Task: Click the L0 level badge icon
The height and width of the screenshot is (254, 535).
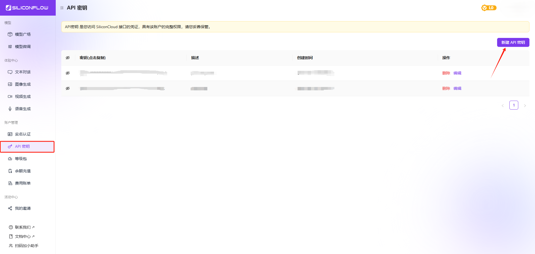Action: click(x=489, y=8)
